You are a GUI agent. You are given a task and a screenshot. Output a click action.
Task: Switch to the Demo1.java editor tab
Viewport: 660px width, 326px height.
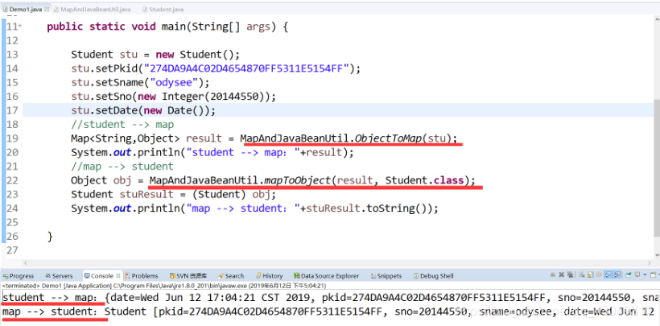coord(25,9)
